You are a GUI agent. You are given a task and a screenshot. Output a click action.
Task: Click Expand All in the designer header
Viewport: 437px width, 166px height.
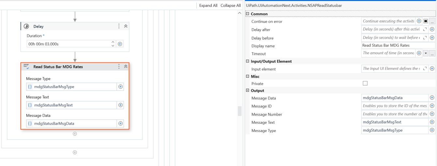pyautogui.click(x=208, y=6)
